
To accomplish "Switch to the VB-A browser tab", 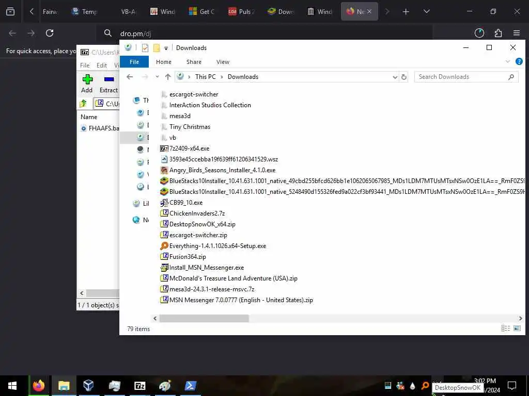I will tap(128, 12).
